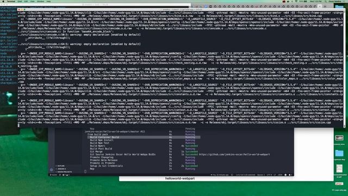Click the errors and warnings counter in status bar

66,175
